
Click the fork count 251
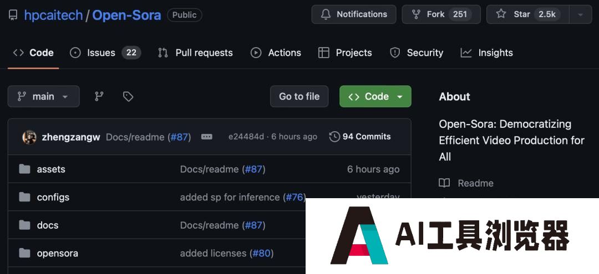[460, 14]
